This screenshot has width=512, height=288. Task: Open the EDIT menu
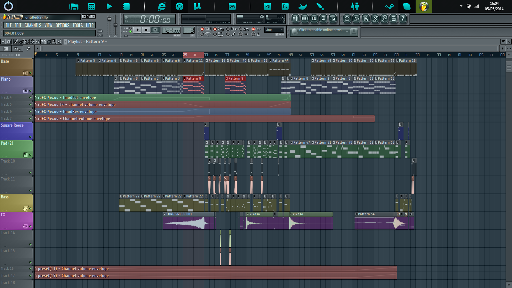18,25
